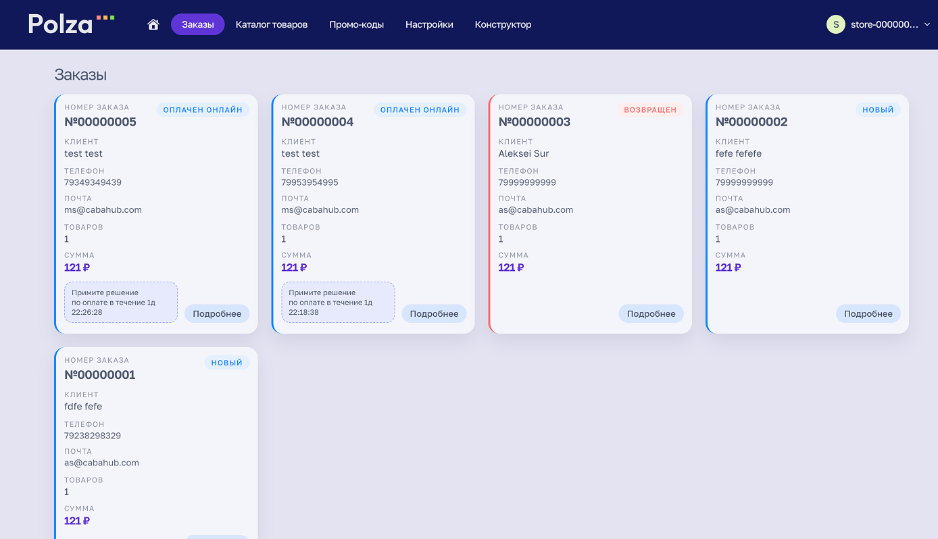938x539 pixels.
Task: Open the Промо-коды section
Action: 356,24
